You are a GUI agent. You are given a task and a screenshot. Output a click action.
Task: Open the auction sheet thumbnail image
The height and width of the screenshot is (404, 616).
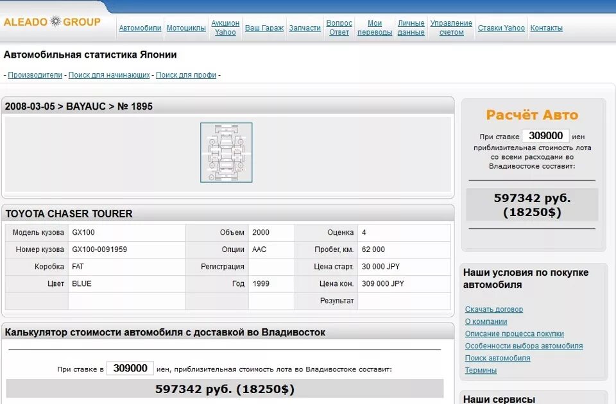click(x=227, y=153)
